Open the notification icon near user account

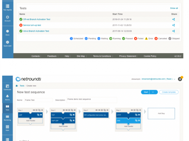(x=180, y=79)
